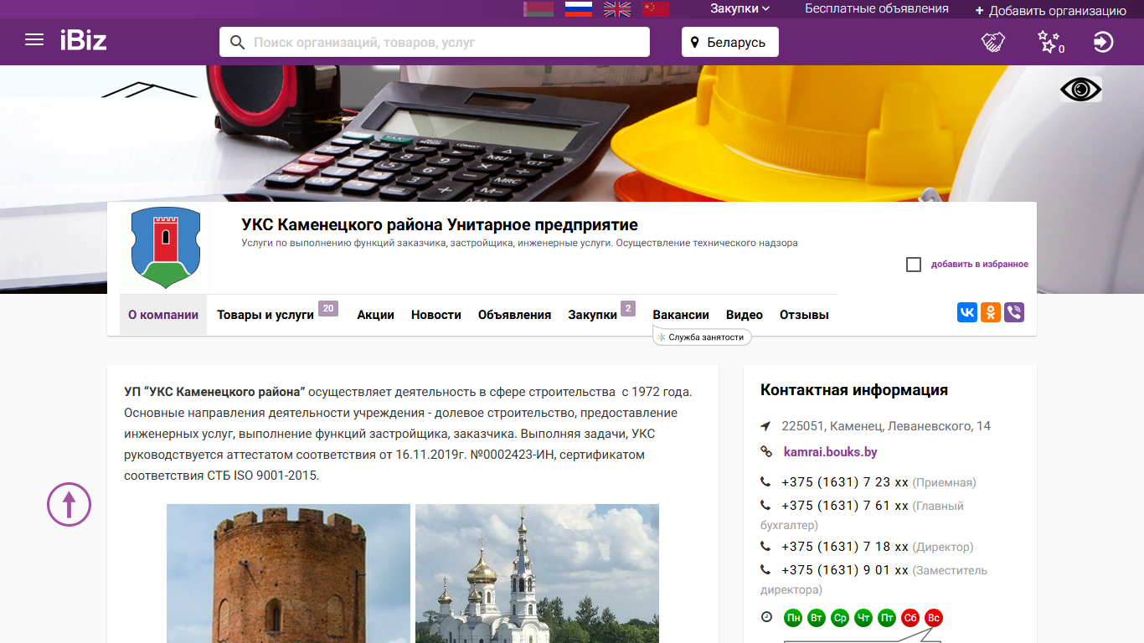Click the company coat of arms logo
Viewport: 1144px width, 643px height.
pyautogui.click(x=167, y=248)
